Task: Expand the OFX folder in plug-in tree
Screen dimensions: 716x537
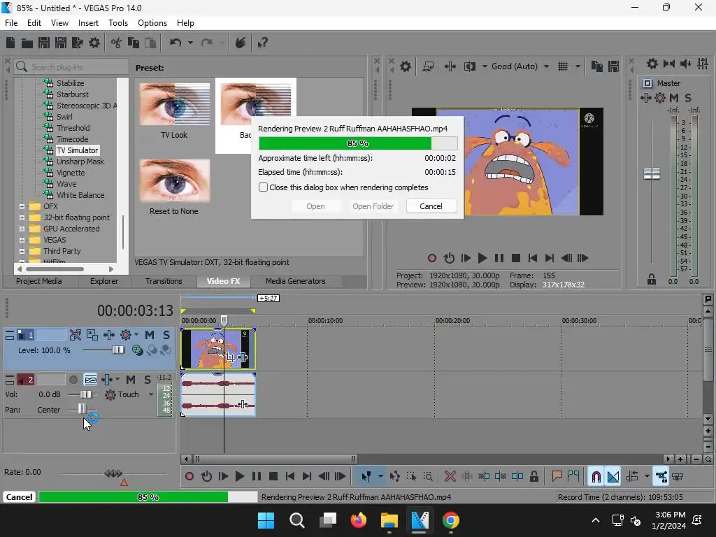Action: pos(22,206)
